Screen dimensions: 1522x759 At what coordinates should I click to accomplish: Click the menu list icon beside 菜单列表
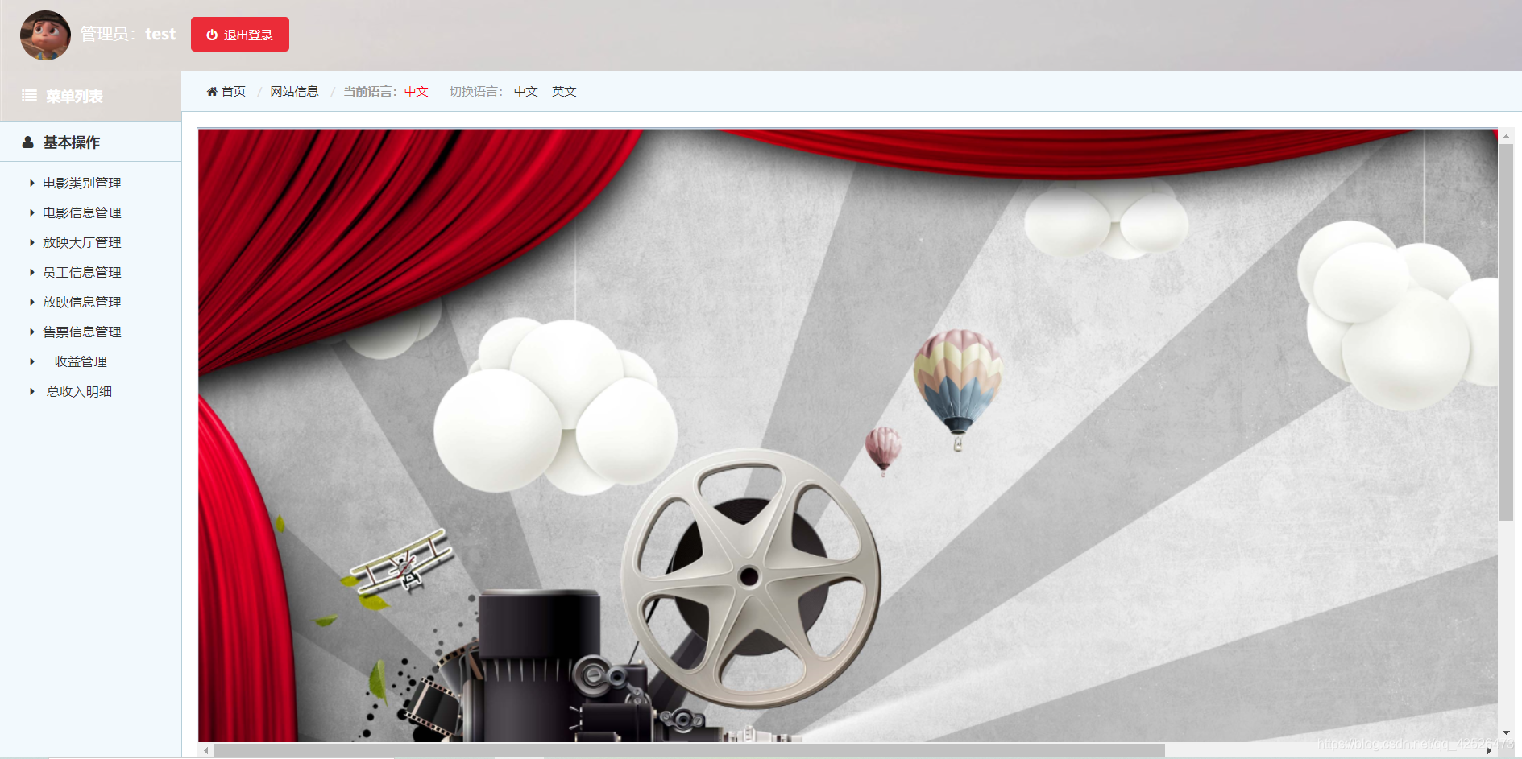pos(29,96)
